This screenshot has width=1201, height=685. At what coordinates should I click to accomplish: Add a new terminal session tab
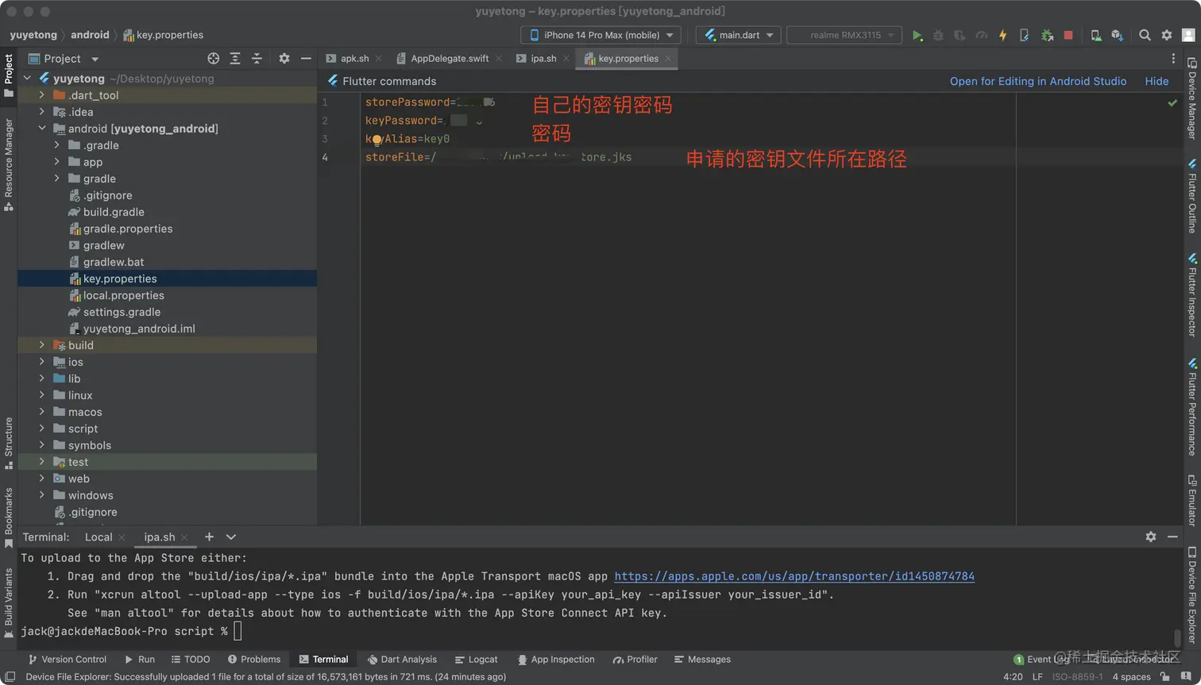tap(209, 537)
